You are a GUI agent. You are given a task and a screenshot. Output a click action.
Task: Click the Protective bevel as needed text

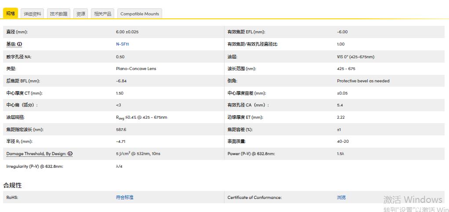[x=363, y=81]
